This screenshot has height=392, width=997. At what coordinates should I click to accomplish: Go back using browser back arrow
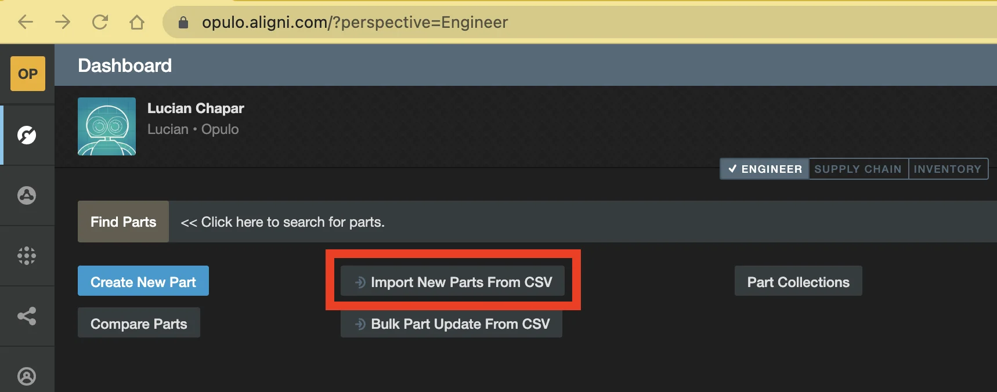[26, 22]
